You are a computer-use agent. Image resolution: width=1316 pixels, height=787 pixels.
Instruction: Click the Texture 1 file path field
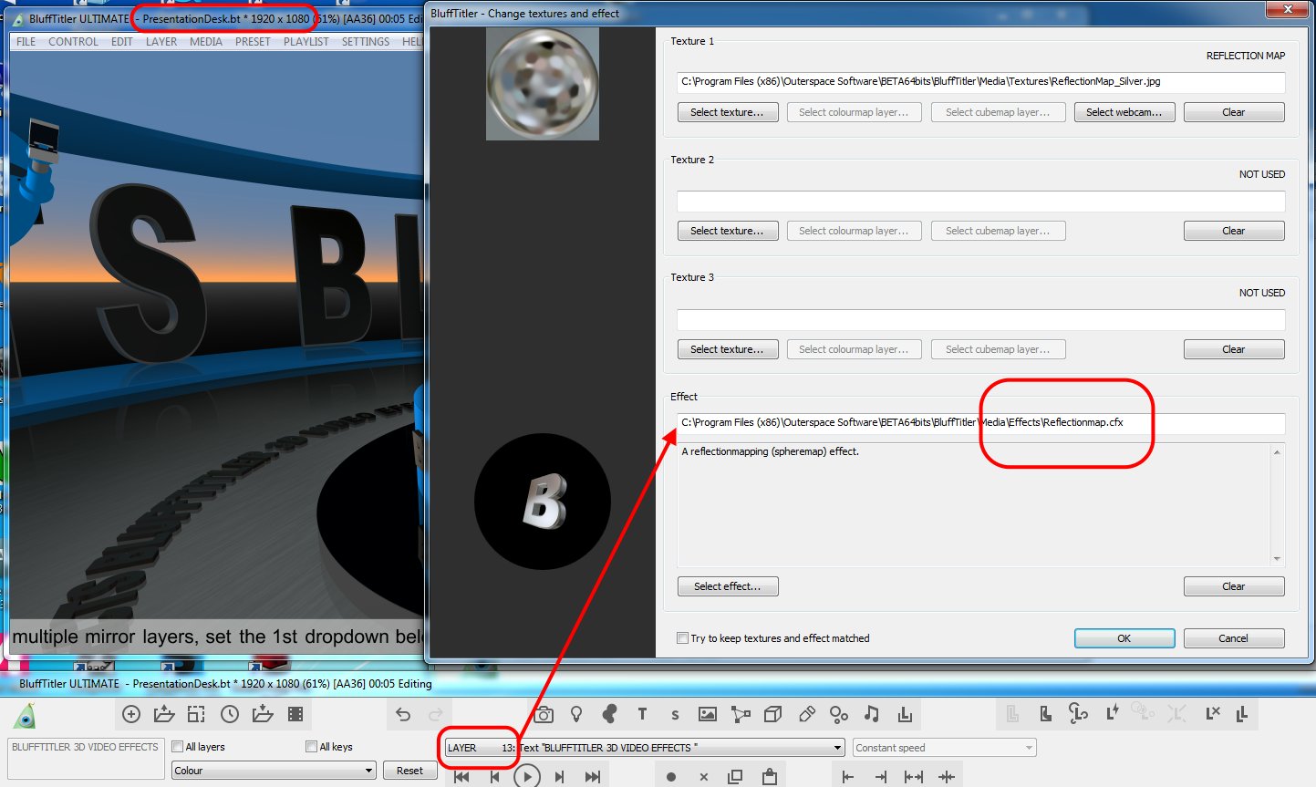980,82
